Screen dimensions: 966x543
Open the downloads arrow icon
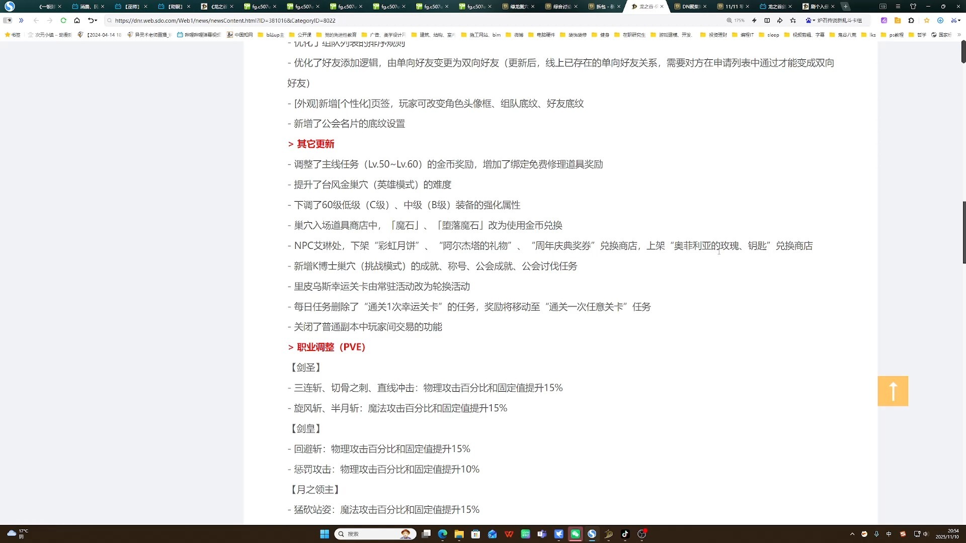tap(940, 21)
